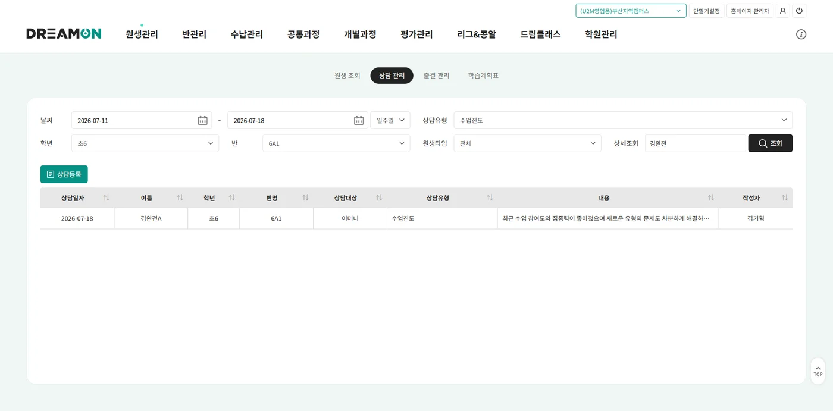This screenshot has width=833, height=411.
Task: Open the 상담유형 dropdown
Action: [623, 120]
